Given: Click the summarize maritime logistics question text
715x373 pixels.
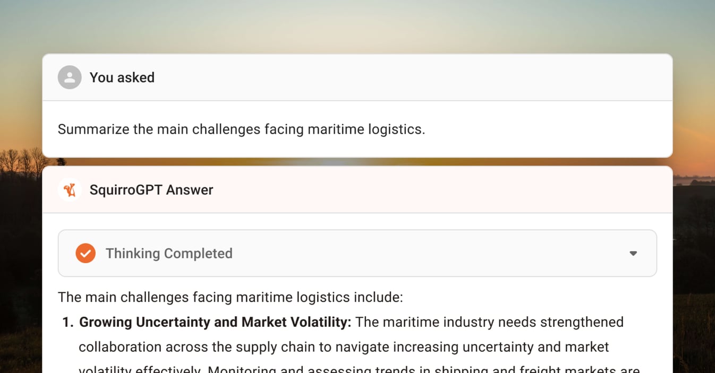Looking at the screenshot, I should [x=241, y=129].
